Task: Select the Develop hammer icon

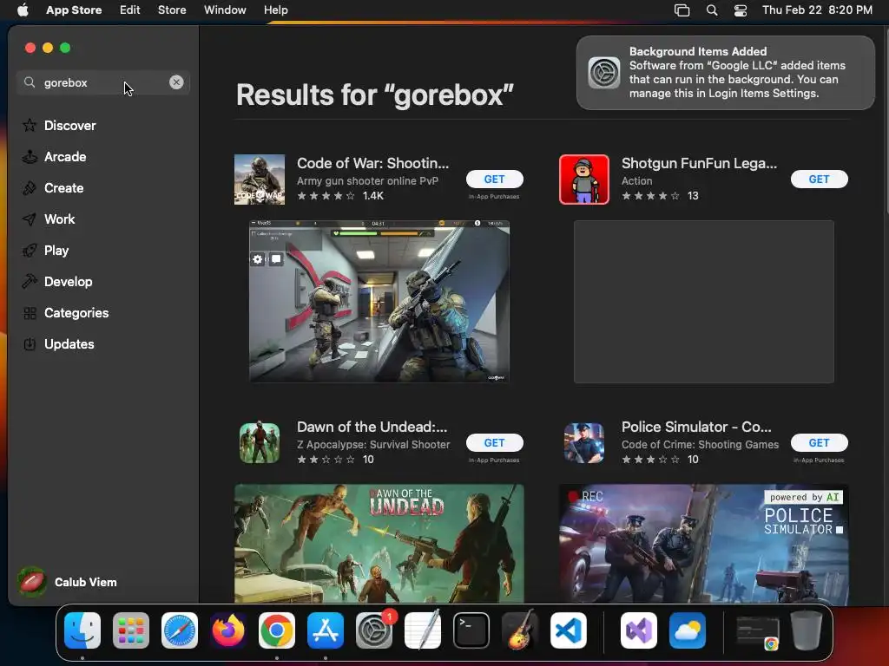Action: point(30,282)
